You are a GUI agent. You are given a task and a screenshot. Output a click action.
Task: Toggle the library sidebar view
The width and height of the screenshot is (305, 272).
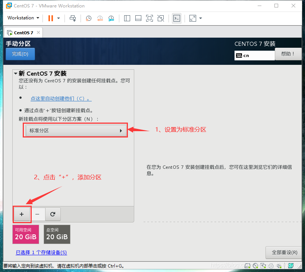127,18
